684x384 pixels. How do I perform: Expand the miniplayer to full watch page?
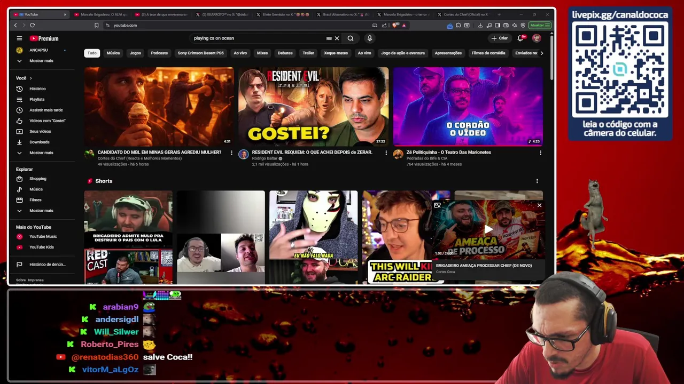[x=437, y=205]
